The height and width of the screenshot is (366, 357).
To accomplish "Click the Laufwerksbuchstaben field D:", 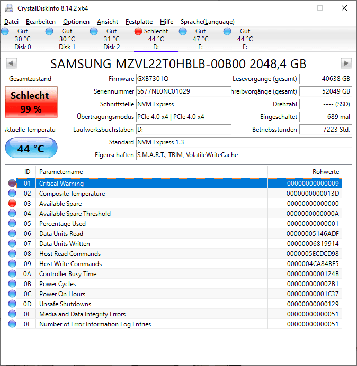I will coord(183,130).
